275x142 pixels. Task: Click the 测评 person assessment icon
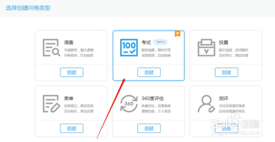(207, 104)
